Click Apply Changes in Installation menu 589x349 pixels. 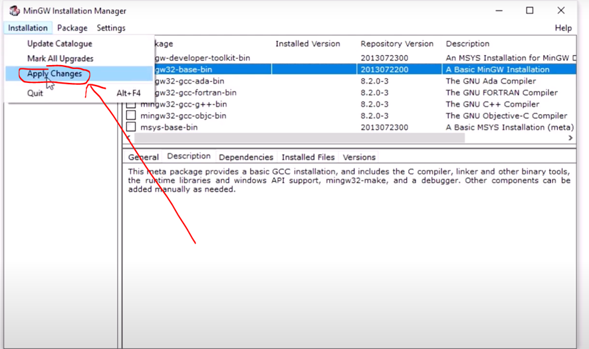coord(55,74)
